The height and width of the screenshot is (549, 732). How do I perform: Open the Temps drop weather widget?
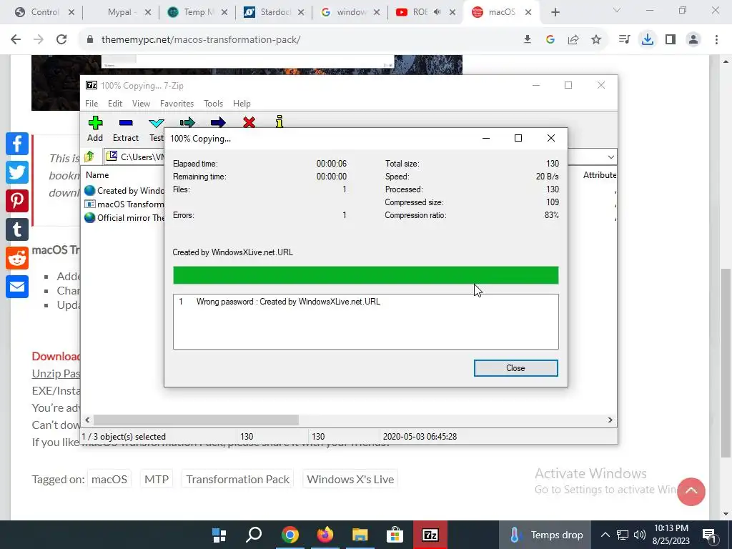(545, 535)
